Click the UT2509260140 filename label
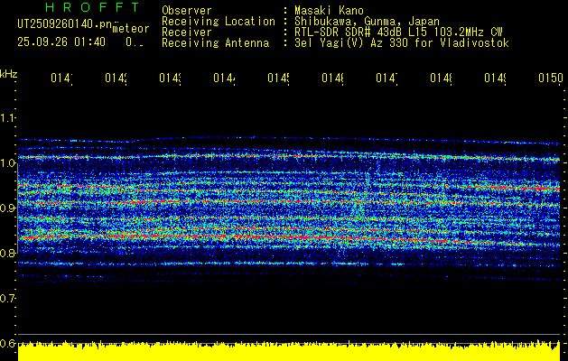568x361 pixels. 65,24
